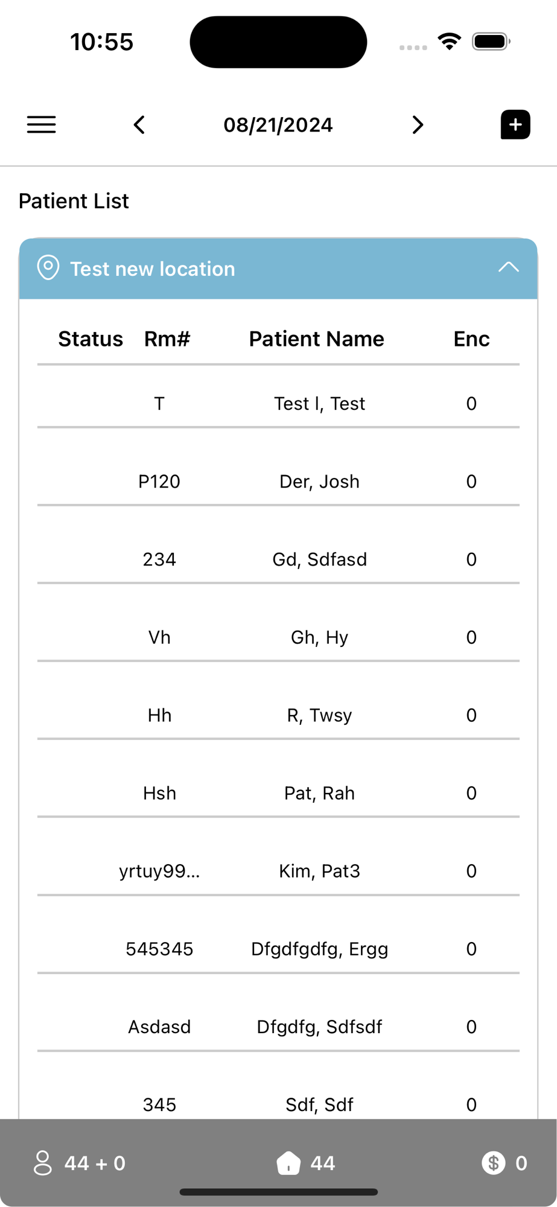
Task: Open patient Dfgdfgdfg, Ergg
Action: click(x=319, y=949)
